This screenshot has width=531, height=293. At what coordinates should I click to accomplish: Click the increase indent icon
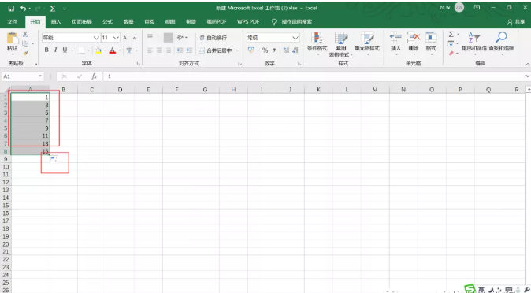pyautogui.click(x=189, y=50)
